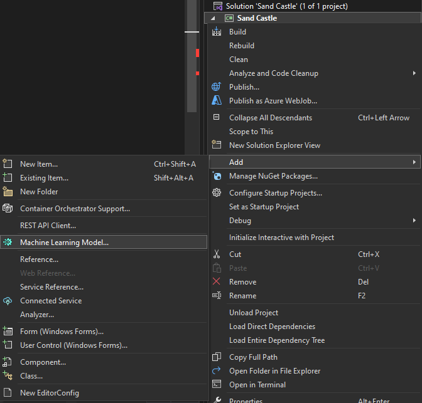This screenshot has width=422, height=403.
Task: Click the Configure Startup Projects gear icon
Action: point(217,192)
